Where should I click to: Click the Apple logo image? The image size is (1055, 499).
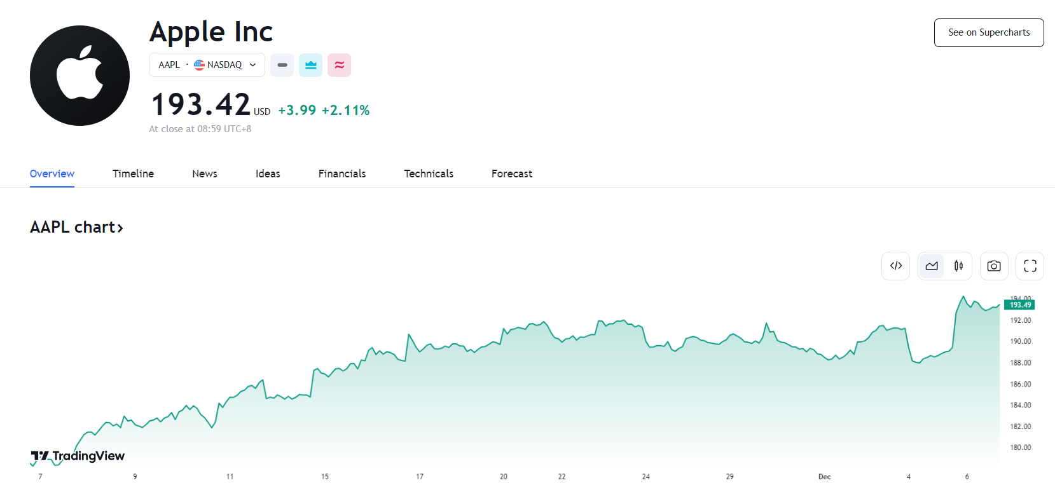coord(79,76)
